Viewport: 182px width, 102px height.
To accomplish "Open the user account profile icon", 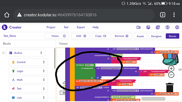I will 177,27.
